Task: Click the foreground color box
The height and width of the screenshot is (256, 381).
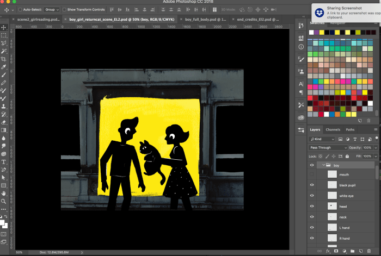Action: (2, 223)
